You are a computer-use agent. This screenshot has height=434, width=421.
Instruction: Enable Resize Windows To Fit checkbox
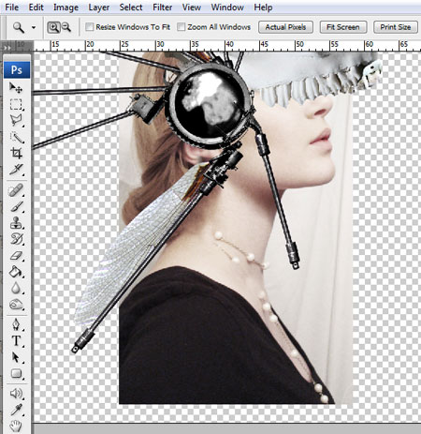pyautogui.click(x=89, y=27)
